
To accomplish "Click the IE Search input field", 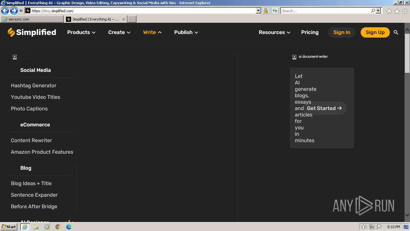I will pyautogui.click(x=325, y=11).
